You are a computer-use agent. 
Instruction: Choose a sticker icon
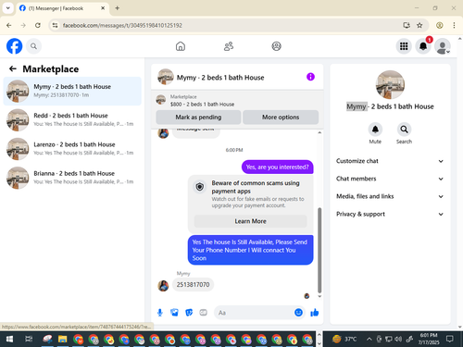(x=189, y=313)
